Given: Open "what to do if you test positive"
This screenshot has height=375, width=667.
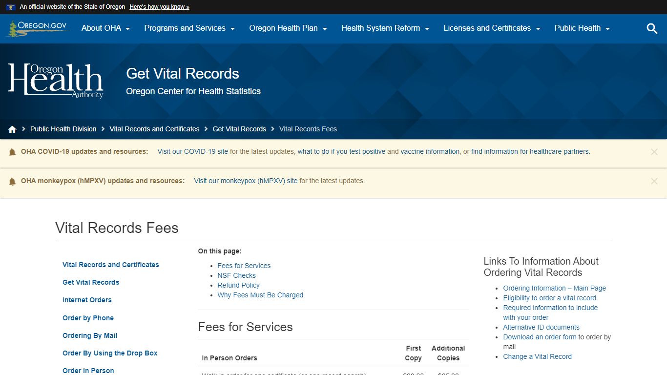Looking at the screenshot, I should (x=341, y=151).
